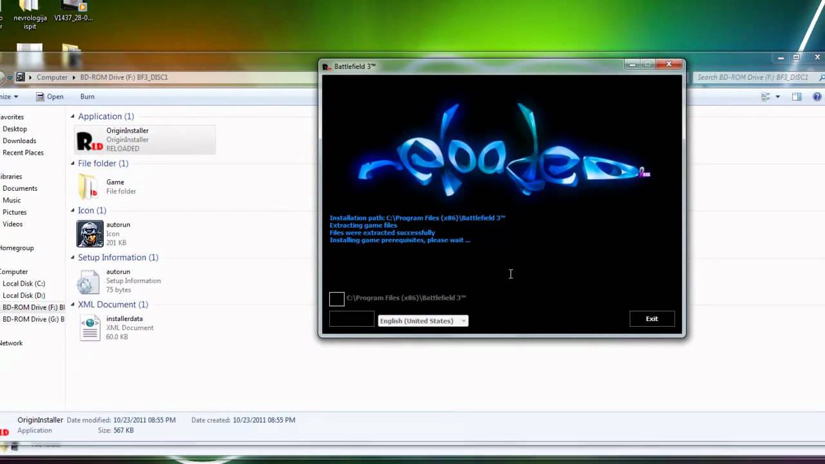Select Recent Places in the navigation pane
Image resolution: width=825 pixels, height=464 pixels.
23,153
